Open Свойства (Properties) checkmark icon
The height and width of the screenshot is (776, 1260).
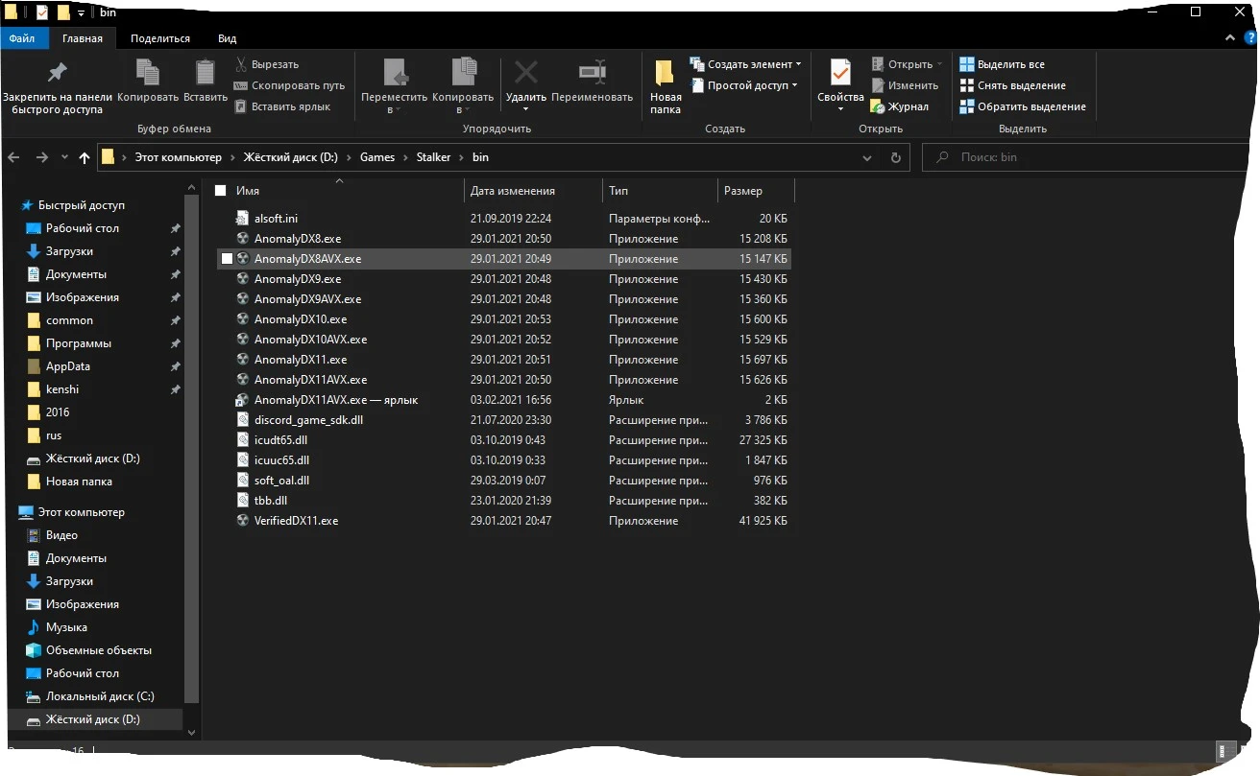coord(840,73)
